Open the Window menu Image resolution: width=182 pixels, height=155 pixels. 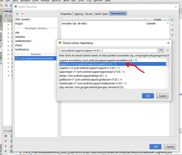(x=98, y=1)
